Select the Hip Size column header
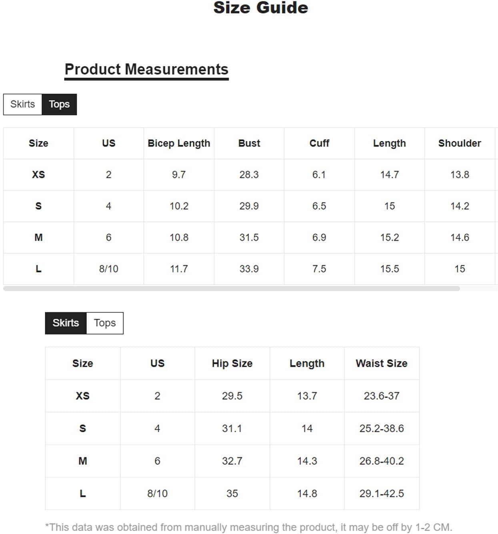498x534 pixels. coord(232,363)
